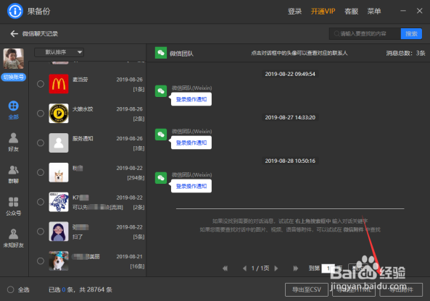Click the WeChat avatar on the 2019-08-27 message
Viewport: 430px width, 301px height.
point(161,135)
